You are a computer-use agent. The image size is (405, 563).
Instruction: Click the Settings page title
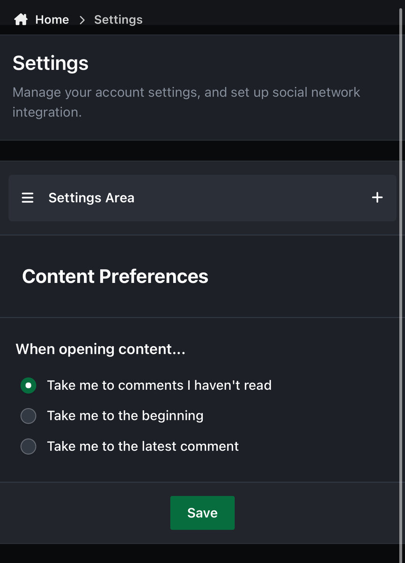click(51, 63)
